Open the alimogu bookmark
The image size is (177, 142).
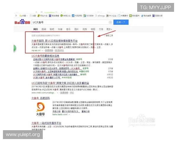coord(100,16)
